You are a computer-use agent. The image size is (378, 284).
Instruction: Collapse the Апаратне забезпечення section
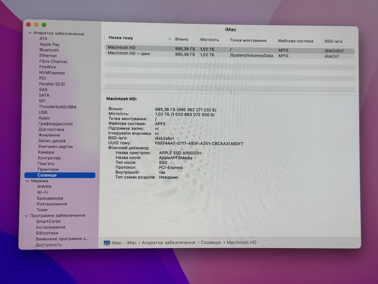[30, 33]
